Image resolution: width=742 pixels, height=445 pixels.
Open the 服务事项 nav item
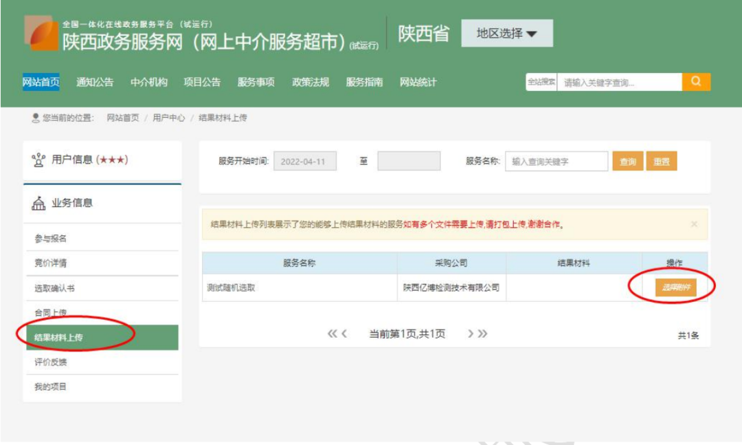[256, 82]
